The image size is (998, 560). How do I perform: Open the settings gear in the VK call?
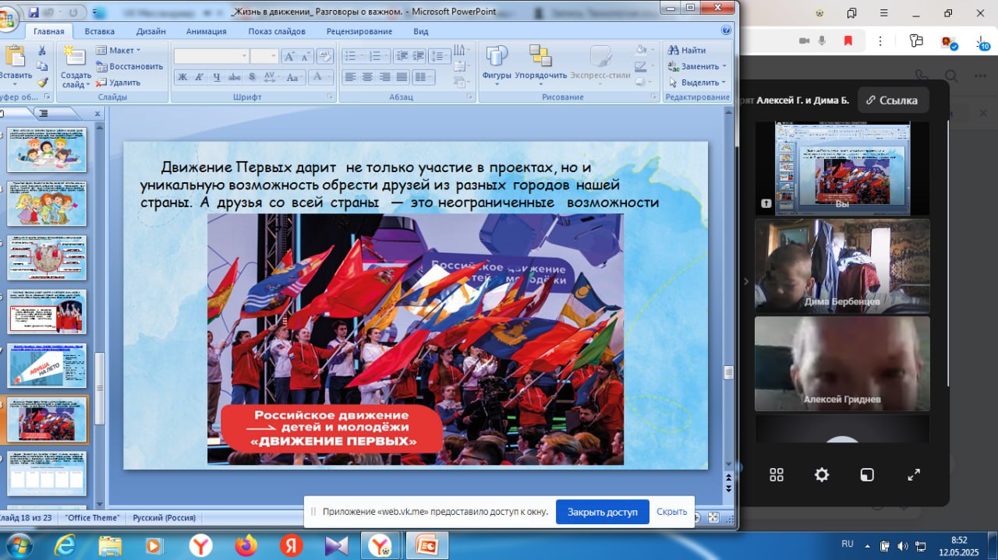(822, 474)
